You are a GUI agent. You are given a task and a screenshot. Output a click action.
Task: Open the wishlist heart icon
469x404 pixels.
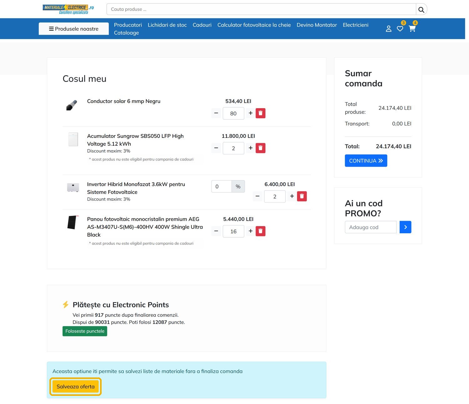tap(400, 29)
